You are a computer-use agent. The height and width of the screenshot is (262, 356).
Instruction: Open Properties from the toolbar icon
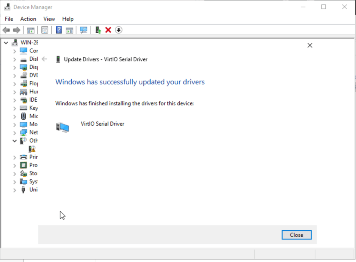[45, 30]
